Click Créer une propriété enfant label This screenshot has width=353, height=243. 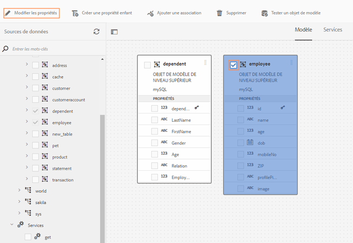coord(107,13)
